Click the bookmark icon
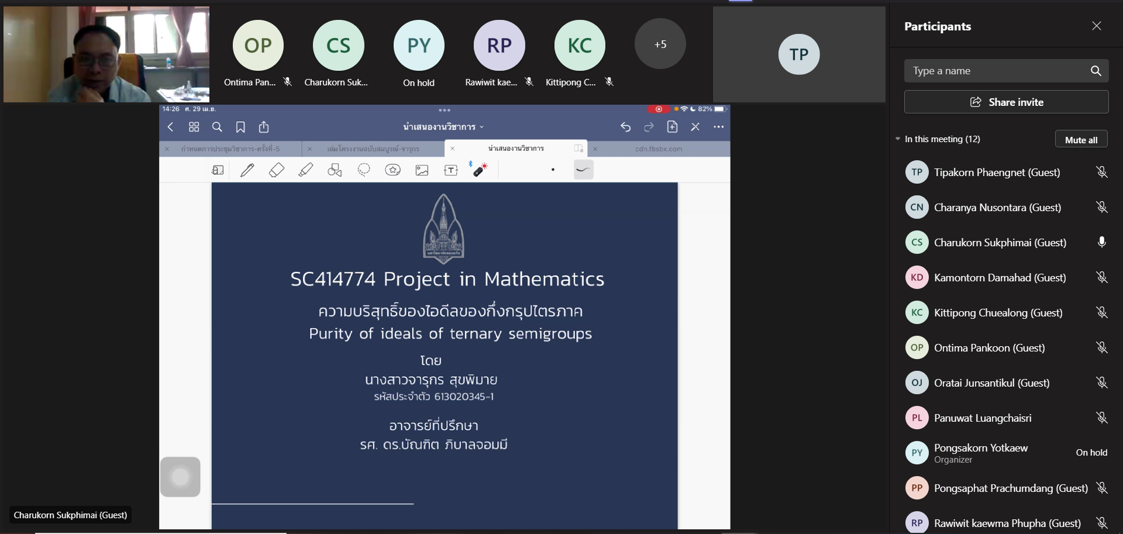Viewport: 1123px width, 534px height. tap(240, 127)
